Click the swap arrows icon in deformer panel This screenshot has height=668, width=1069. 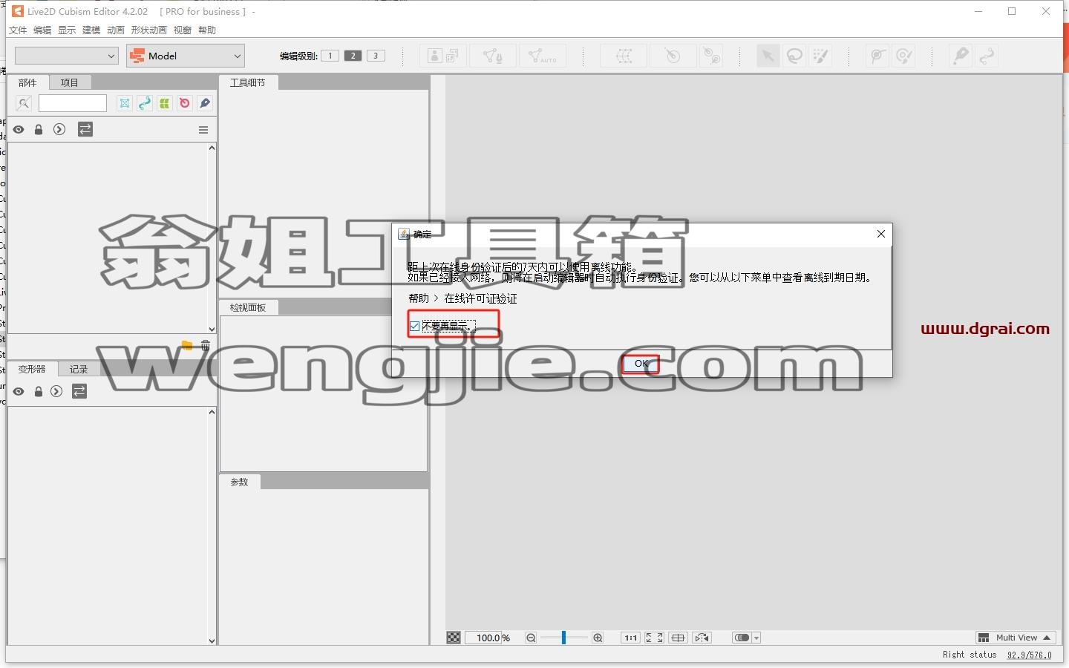click(x=79, y=391)
